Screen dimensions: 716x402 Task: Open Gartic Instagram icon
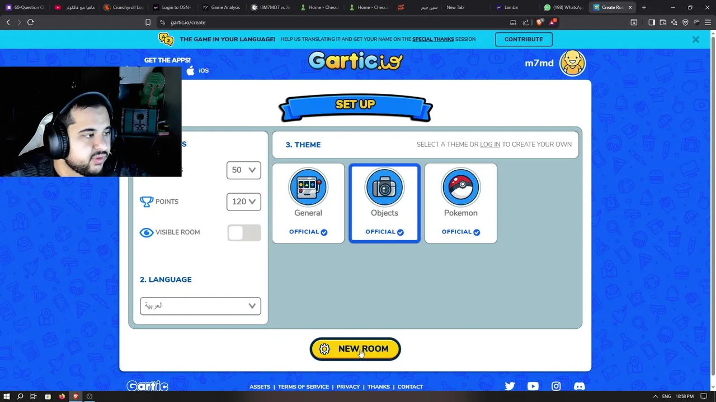click(556, 386)
